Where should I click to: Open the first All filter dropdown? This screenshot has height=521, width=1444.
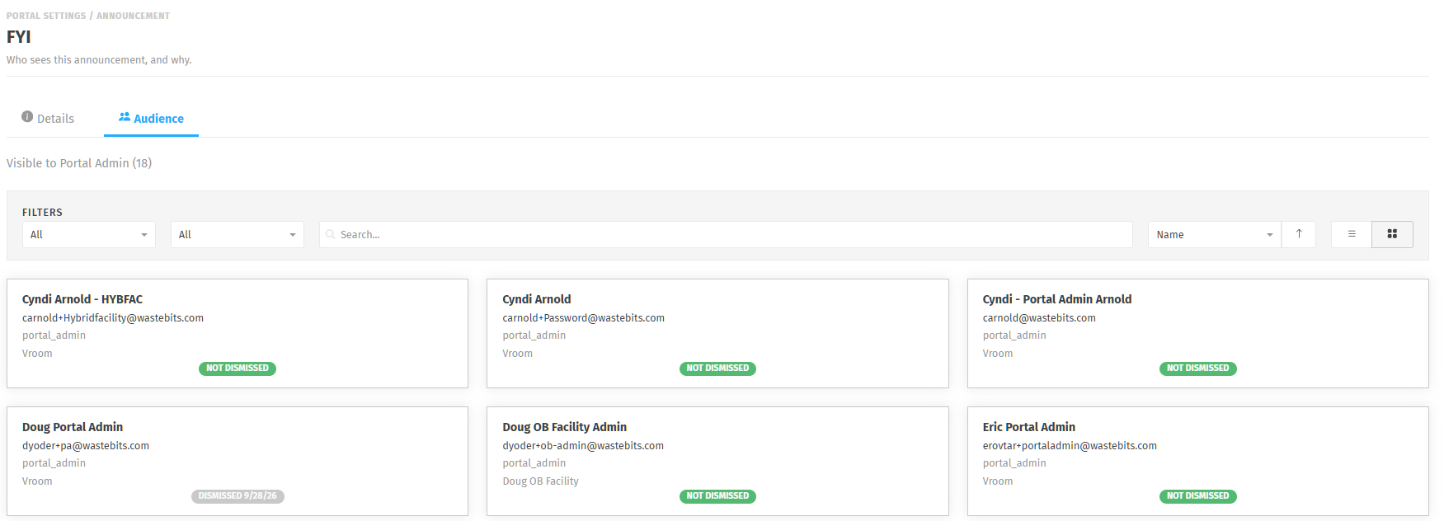(89, 235)
